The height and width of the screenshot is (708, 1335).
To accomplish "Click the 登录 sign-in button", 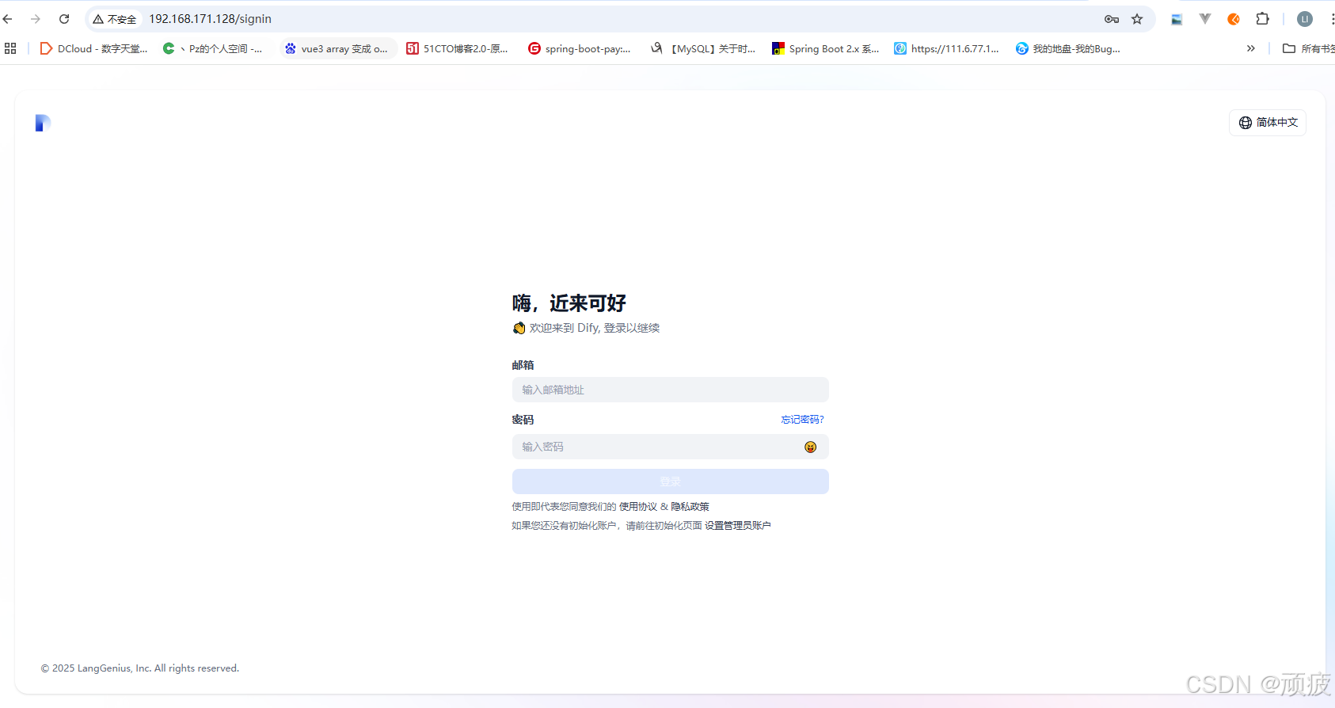I will pos(670,482).
